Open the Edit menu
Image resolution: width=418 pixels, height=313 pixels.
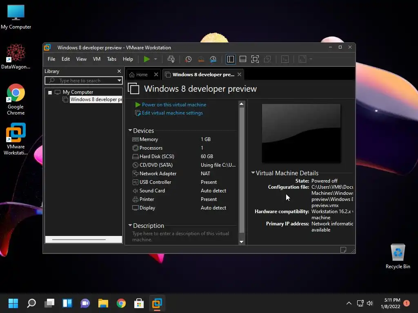pyautogui.click(x=66, y=59)
